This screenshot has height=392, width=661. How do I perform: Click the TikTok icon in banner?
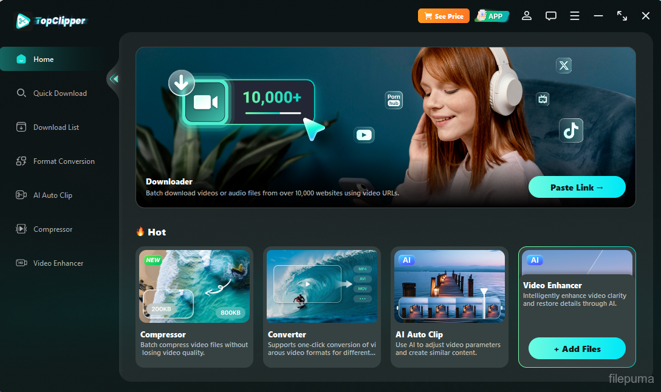coord(570,130)
